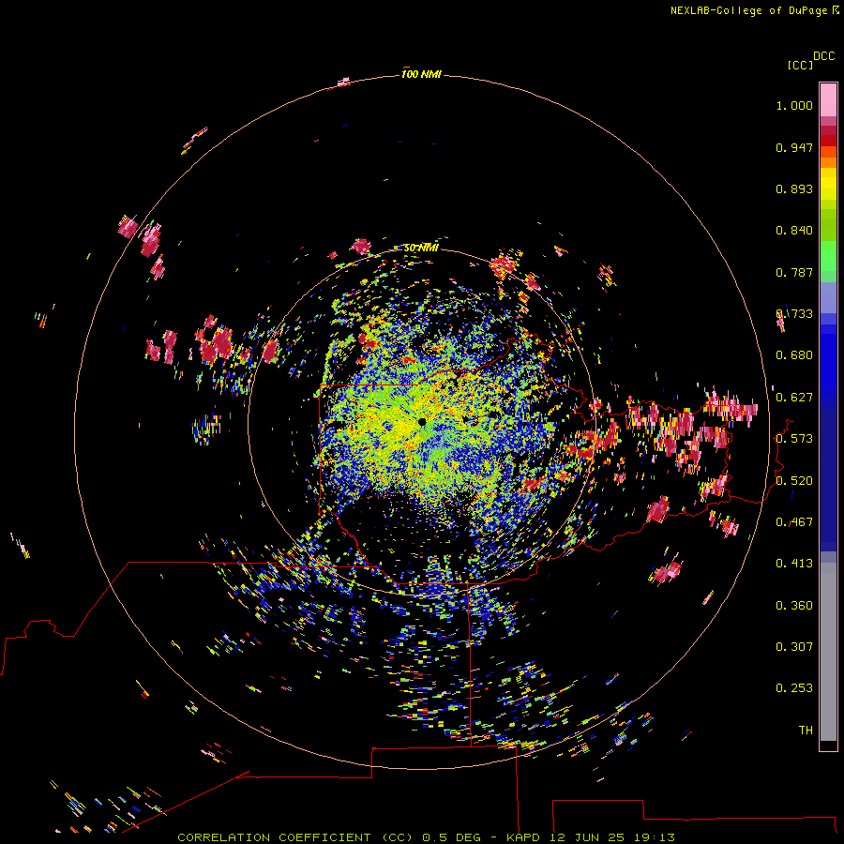Select the 0.520 legend value

[x=794, y=481]
